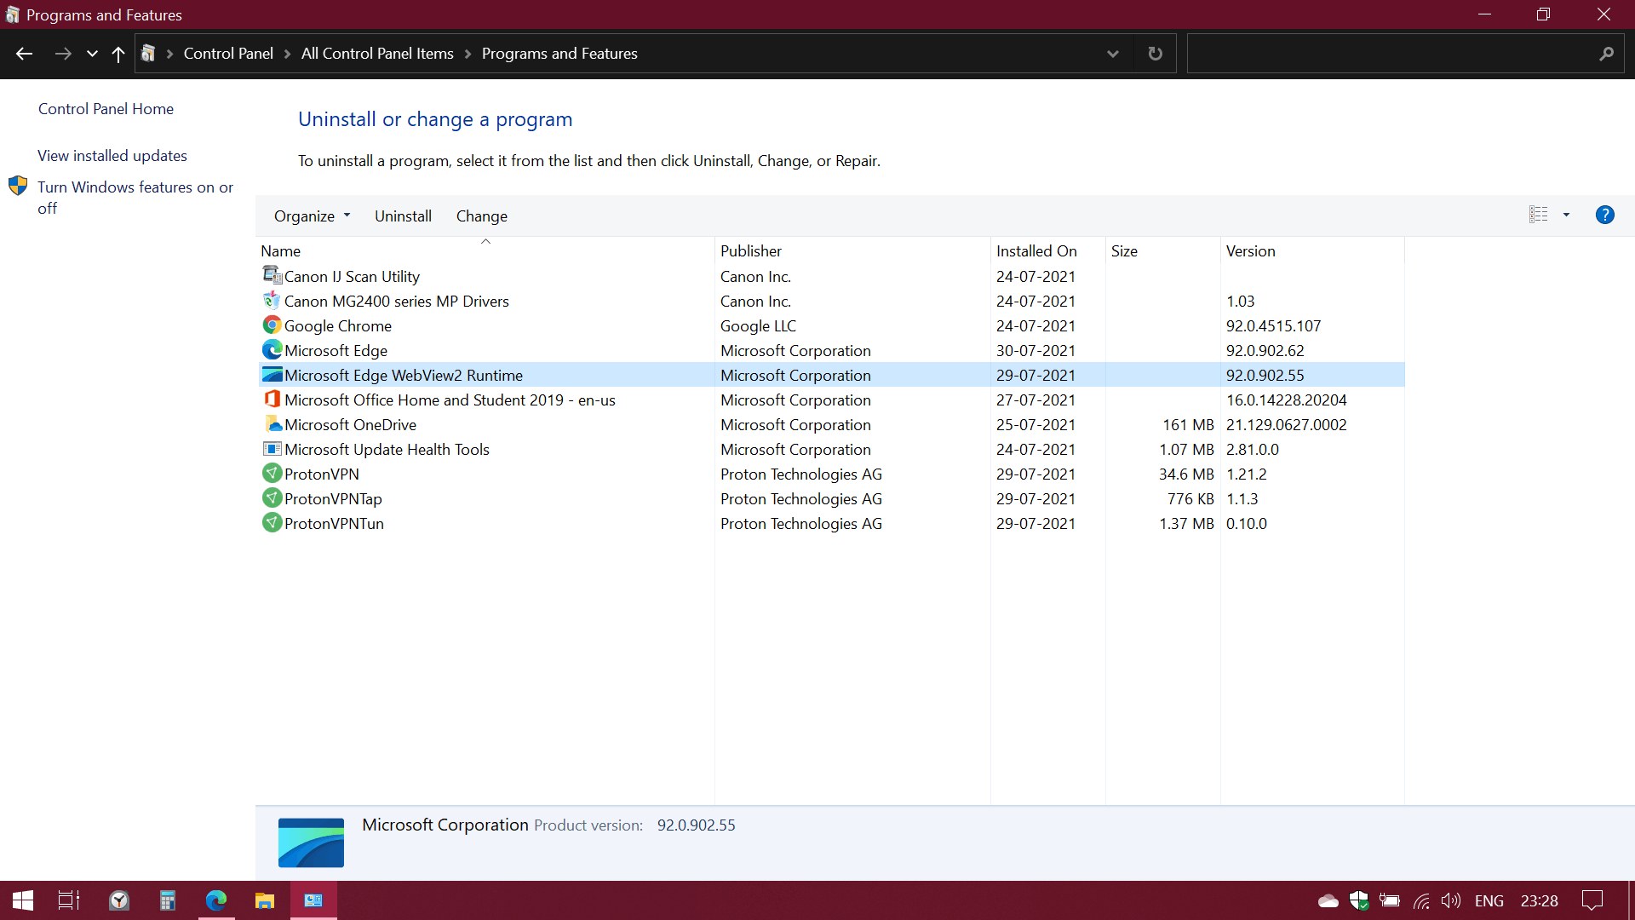Open File Explorer from the taskbar

265,900
